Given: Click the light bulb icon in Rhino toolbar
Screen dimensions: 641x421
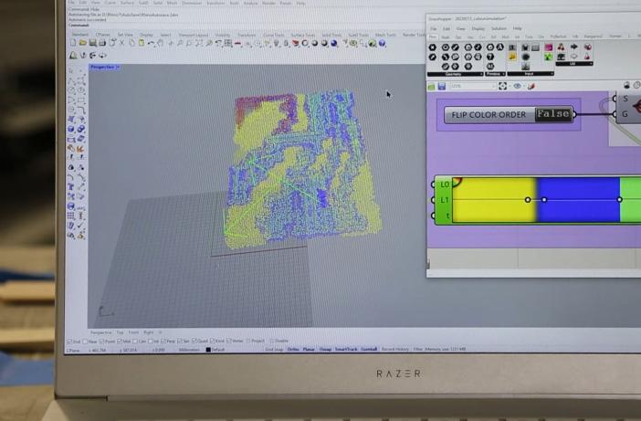Looking at the screenshot, I should [x=277, y=43].
